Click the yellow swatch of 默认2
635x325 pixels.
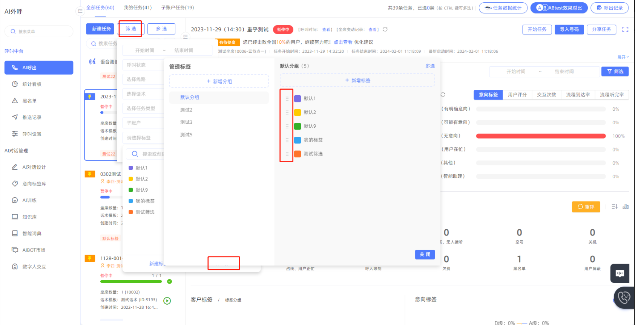pos(298,112)
